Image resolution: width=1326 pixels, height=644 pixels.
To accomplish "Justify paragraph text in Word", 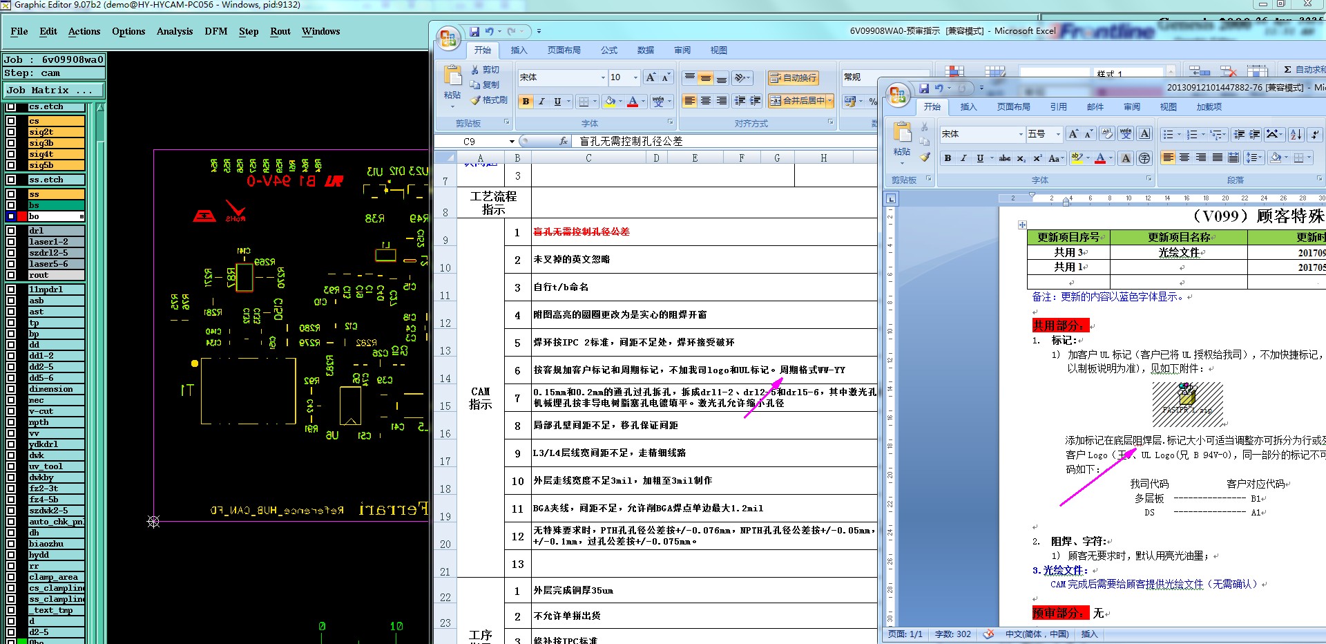I will click(x=1218, y=158).
